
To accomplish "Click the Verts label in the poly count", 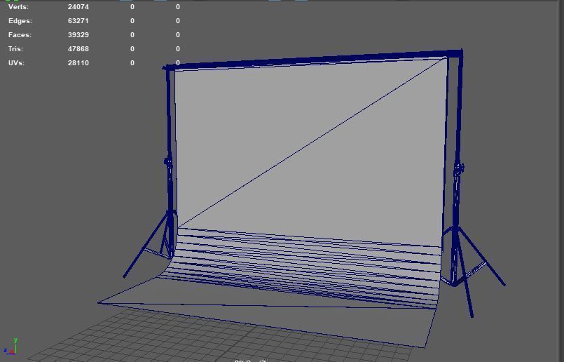I will (x=18, y=7).
